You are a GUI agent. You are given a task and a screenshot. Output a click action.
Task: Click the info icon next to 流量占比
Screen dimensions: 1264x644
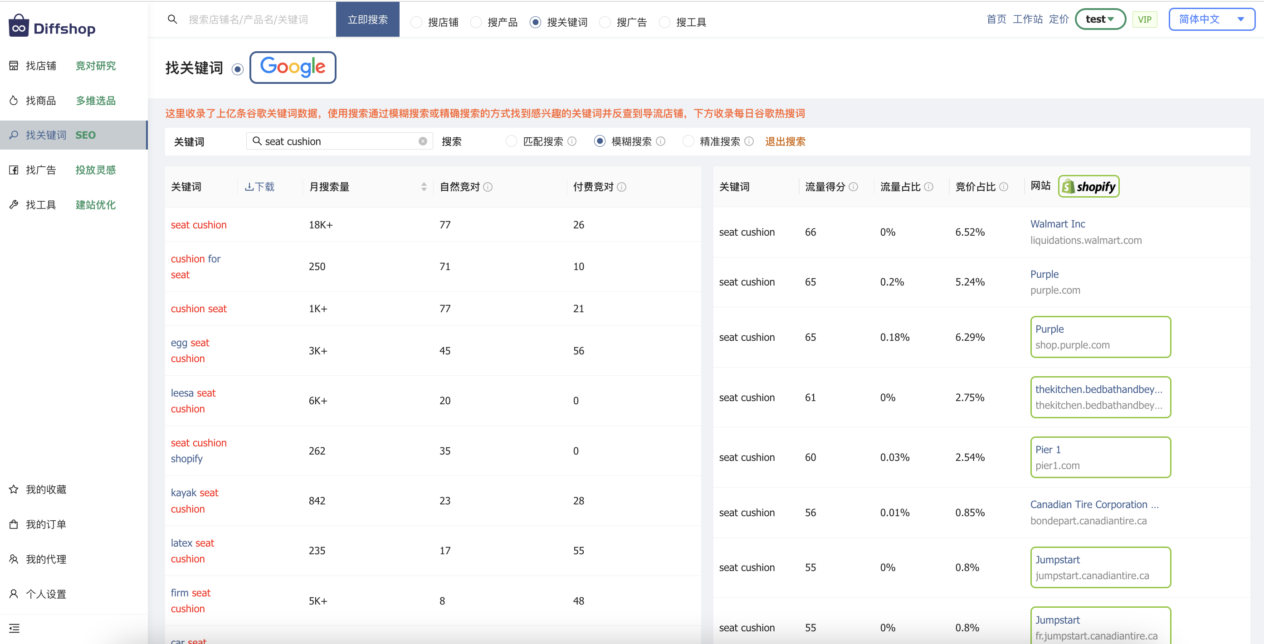coord(928,187)
